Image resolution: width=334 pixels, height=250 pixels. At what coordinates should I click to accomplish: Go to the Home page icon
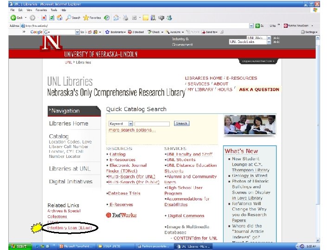click(x=59, y=18)
